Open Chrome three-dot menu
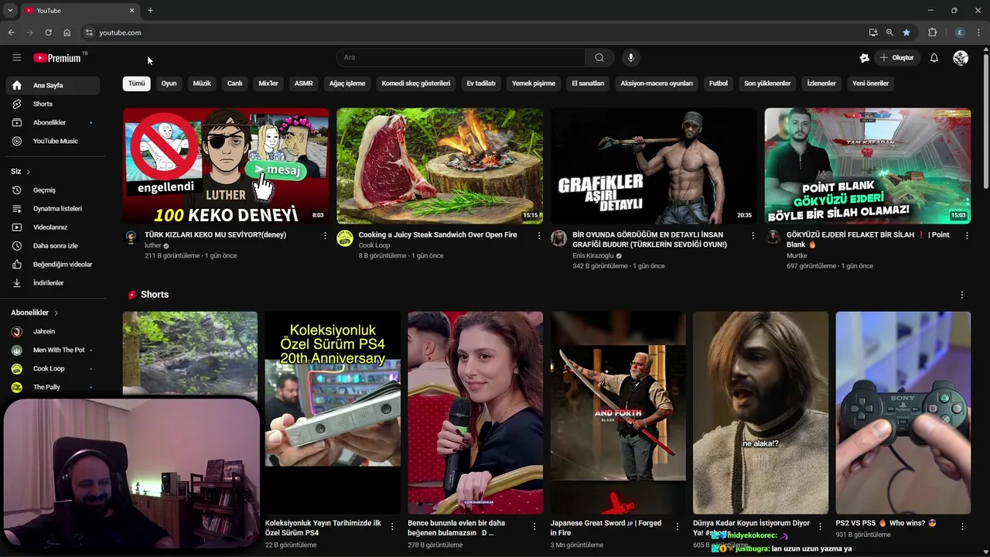Image resolution: width=990 pixels, height=557 pixels. [x=979, y=32]
